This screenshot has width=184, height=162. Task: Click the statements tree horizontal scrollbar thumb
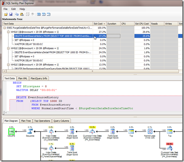click(92, 71)
